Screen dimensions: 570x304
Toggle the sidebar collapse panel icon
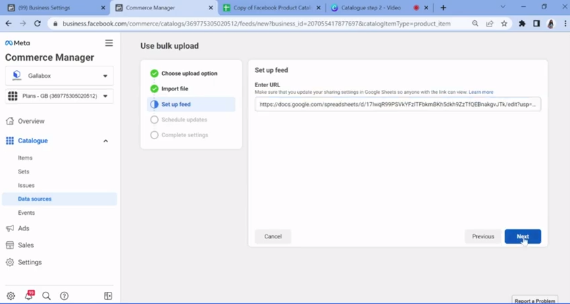tap(108, 296)
